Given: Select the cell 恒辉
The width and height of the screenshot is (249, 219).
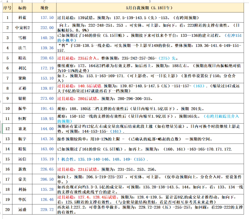Looking at the screenshot, I should pos(22,119).
